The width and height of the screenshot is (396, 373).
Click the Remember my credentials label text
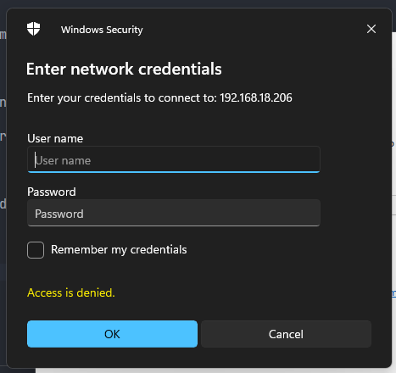[x=119, y=250]
